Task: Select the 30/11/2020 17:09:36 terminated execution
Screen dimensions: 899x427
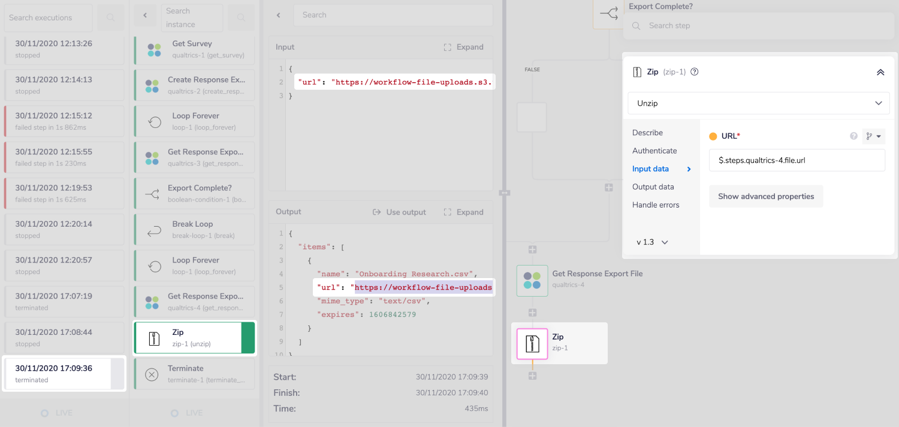Action: pos(64,373)
